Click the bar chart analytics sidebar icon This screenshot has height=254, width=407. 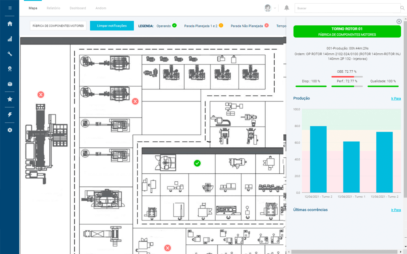10,39
